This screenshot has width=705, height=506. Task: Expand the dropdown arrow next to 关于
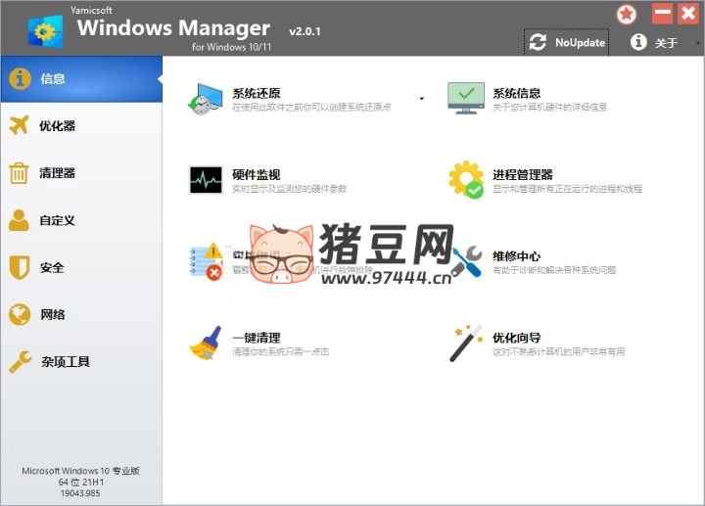697,43
